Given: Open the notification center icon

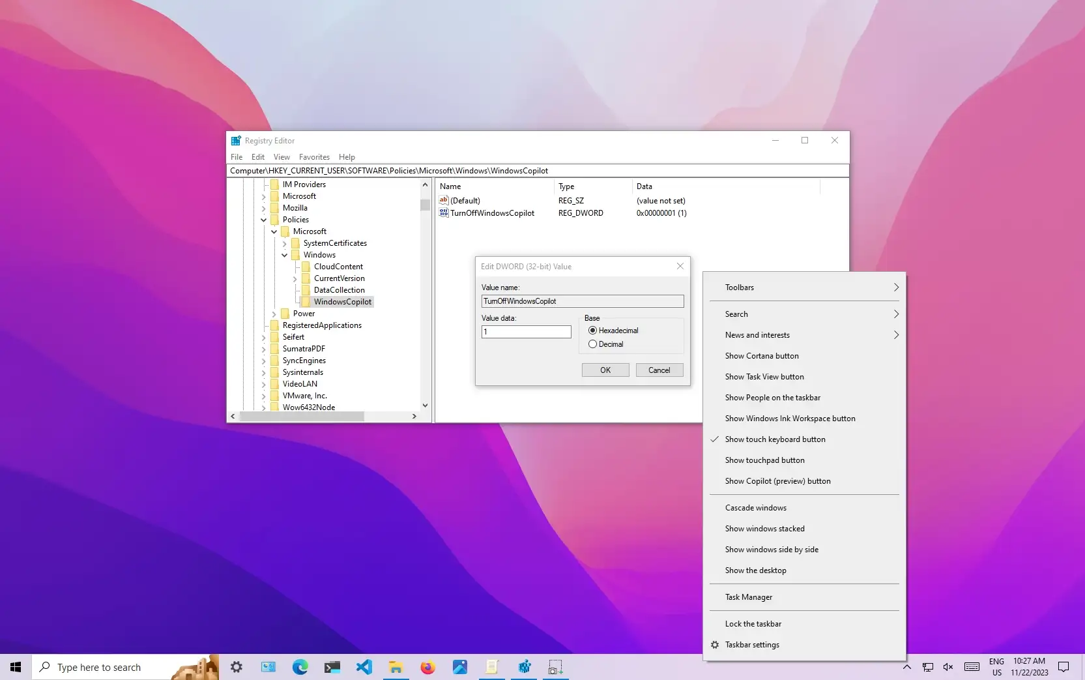Looking at the screenshot, I should click(x=1063, y=667).
